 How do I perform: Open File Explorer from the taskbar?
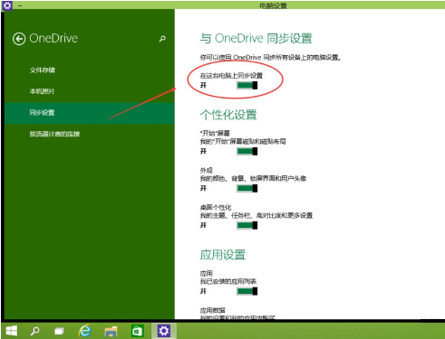click(x=111, y=331)
